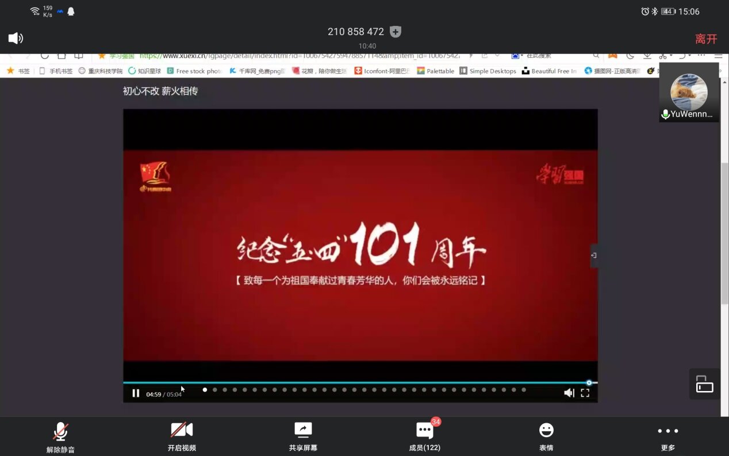729x456 pixels.
Task: Tap the 15:06 clock in status bar
Action: point(689,12)
